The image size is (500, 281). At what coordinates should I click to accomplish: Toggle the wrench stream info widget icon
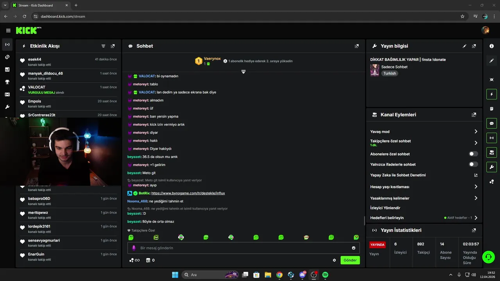pos(491,167)
